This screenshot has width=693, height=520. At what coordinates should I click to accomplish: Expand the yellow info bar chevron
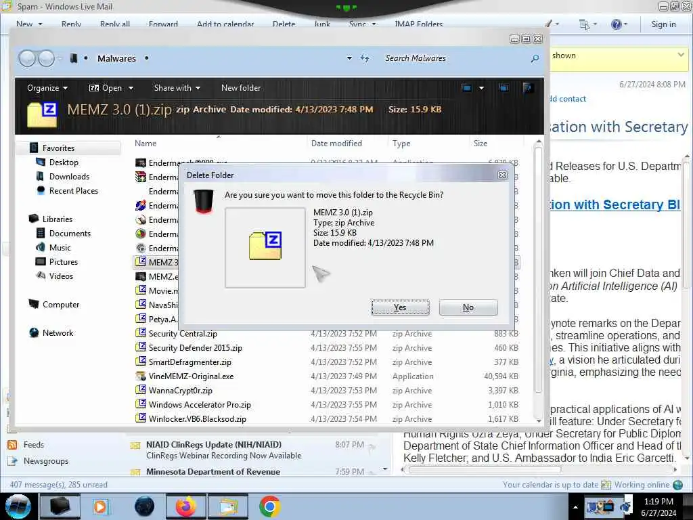tap(681, 55)
